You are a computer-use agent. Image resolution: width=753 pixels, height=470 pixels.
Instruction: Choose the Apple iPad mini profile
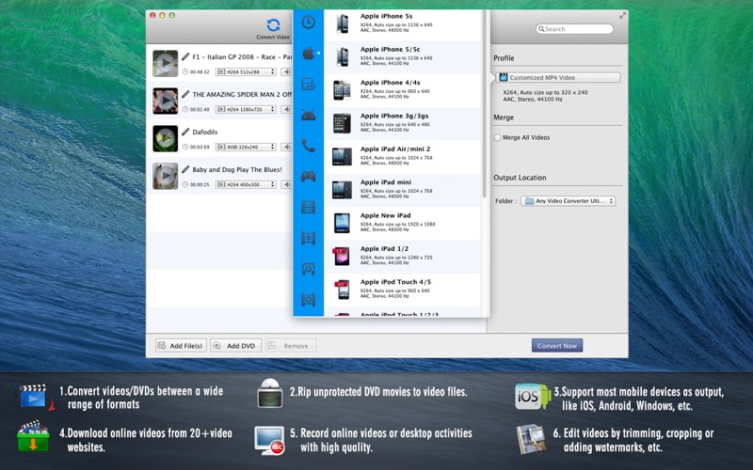[x=403, y=190]
